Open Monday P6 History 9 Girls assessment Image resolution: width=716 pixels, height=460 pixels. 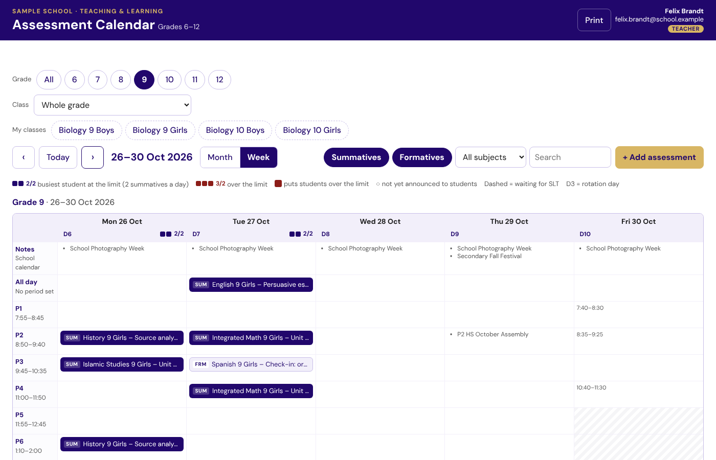(x=122, y=444)
